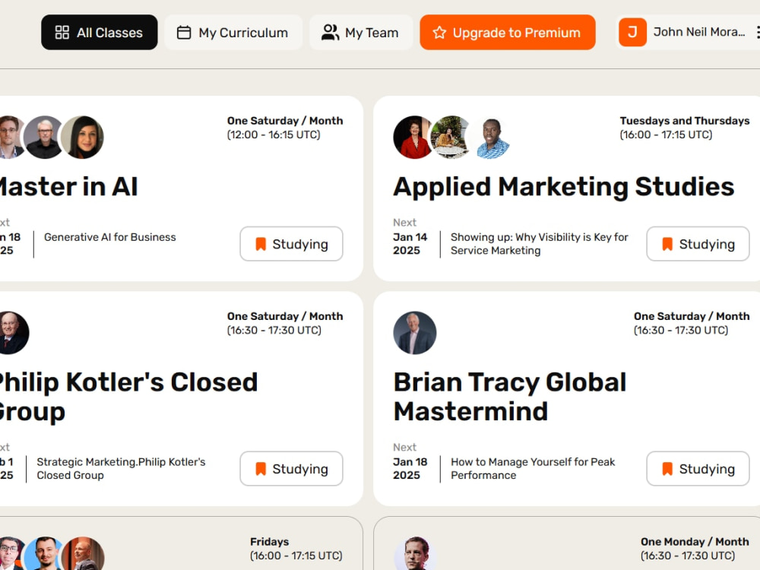The height and width of the screenshot is (570, 760).
Task: Click Jan 18 2025 date on Brian Tracy card
Action: [410, 469]
